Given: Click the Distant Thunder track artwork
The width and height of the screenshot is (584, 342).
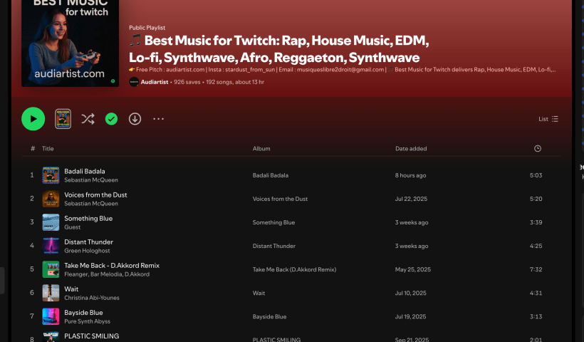Looking at the screenshot, I should point(51,246).
